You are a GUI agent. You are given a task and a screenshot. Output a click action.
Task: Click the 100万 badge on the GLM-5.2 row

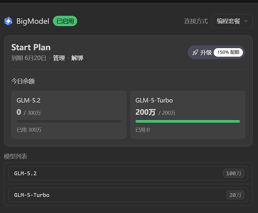[234, 173]
